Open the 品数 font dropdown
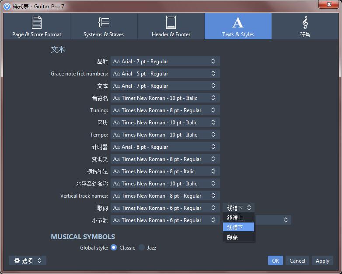 (x=165, y=62)
